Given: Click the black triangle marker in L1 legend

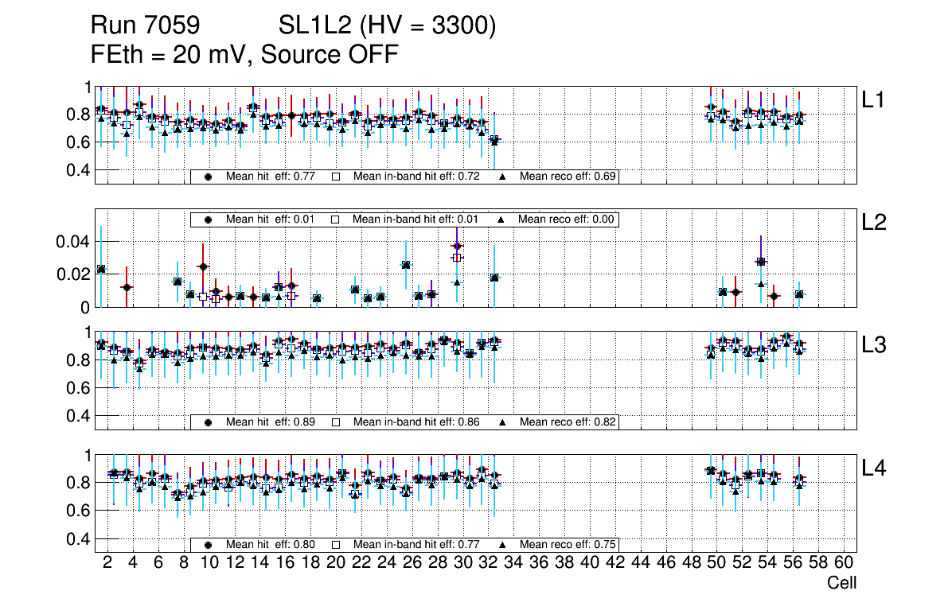Looking at the screenshot, I should point(503,177).
